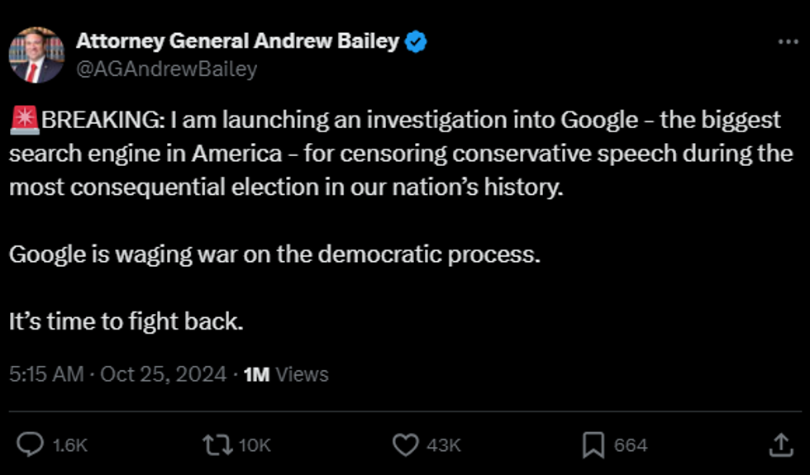Click the 664 bookmarks count
This screenshot has height=475, width=810.
631,446
